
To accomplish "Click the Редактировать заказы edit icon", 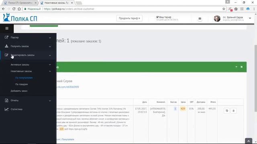I will 6,55.
